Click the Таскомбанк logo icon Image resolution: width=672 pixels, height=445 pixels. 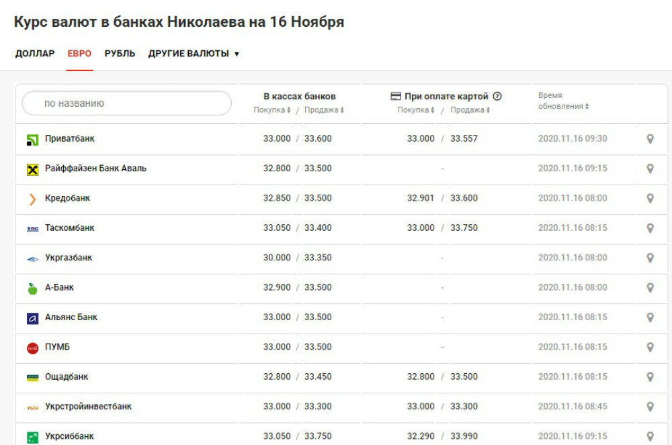pyautogui.click(x=32, y=229)
